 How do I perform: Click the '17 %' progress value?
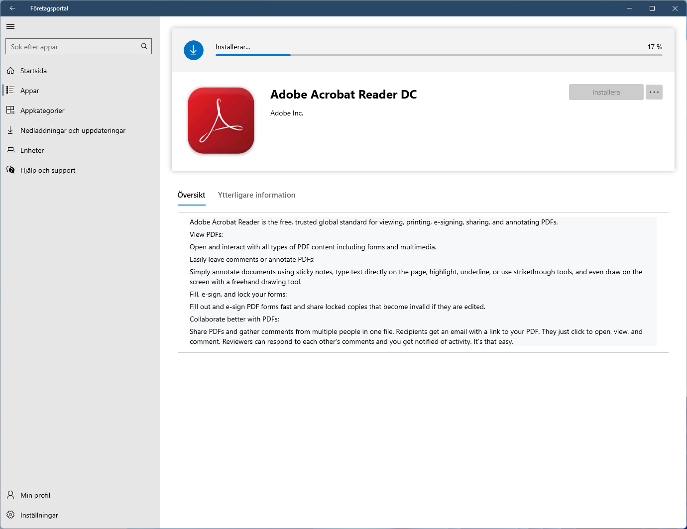click(x=655, y=47)
